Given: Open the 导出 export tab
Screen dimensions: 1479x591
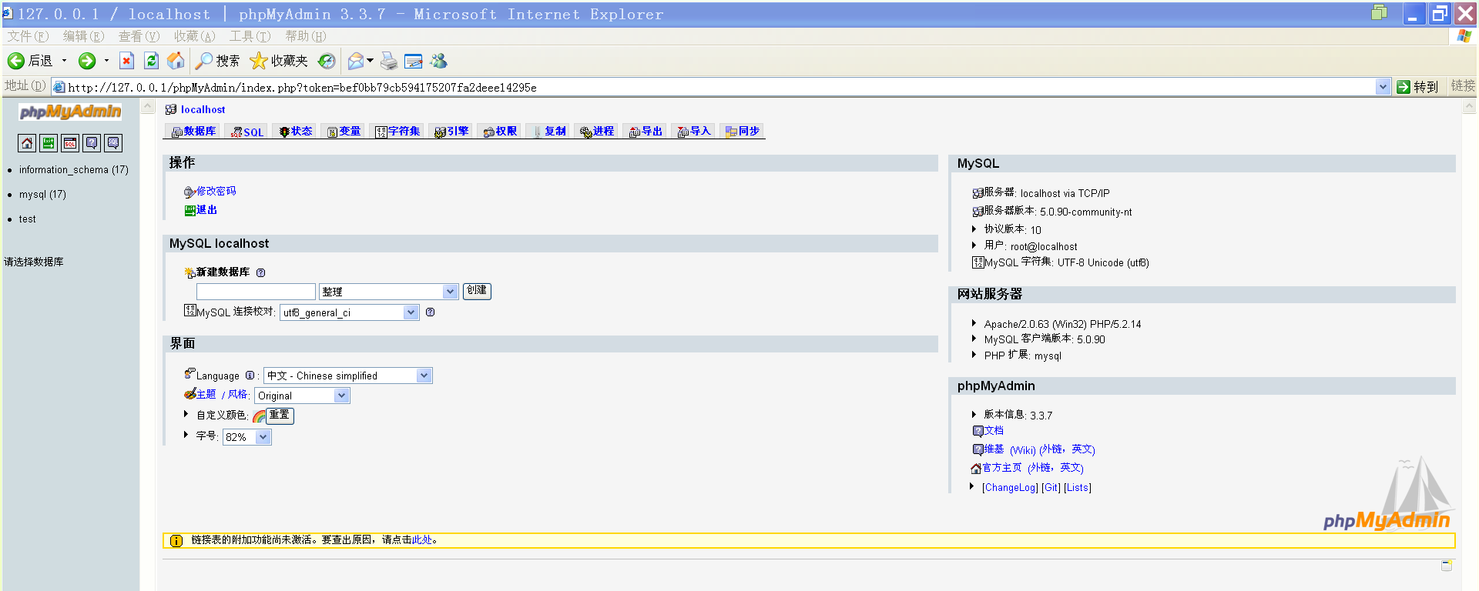Looking at the screenshot, I should (x=646, y=132).
